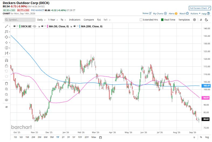Image resolution: width=212 pixels, height=142 pixels.
Task: Switch to dark mode moon icon
Action: point(206,20)
